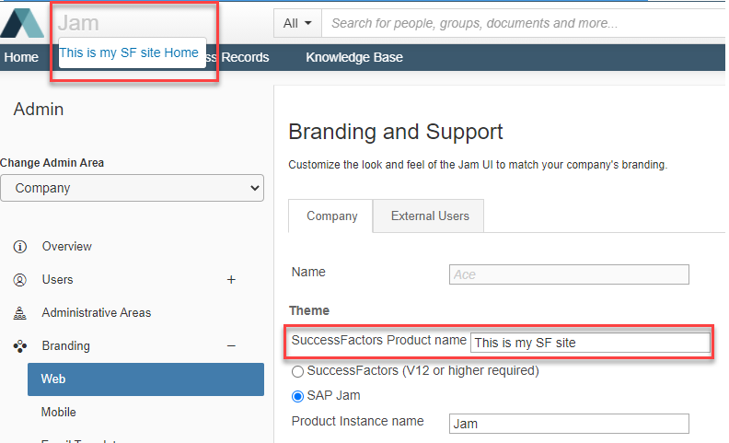This screenshot has height=443, width=729.
Task: Open the All search filter dropdown
Action: point(297,23)
